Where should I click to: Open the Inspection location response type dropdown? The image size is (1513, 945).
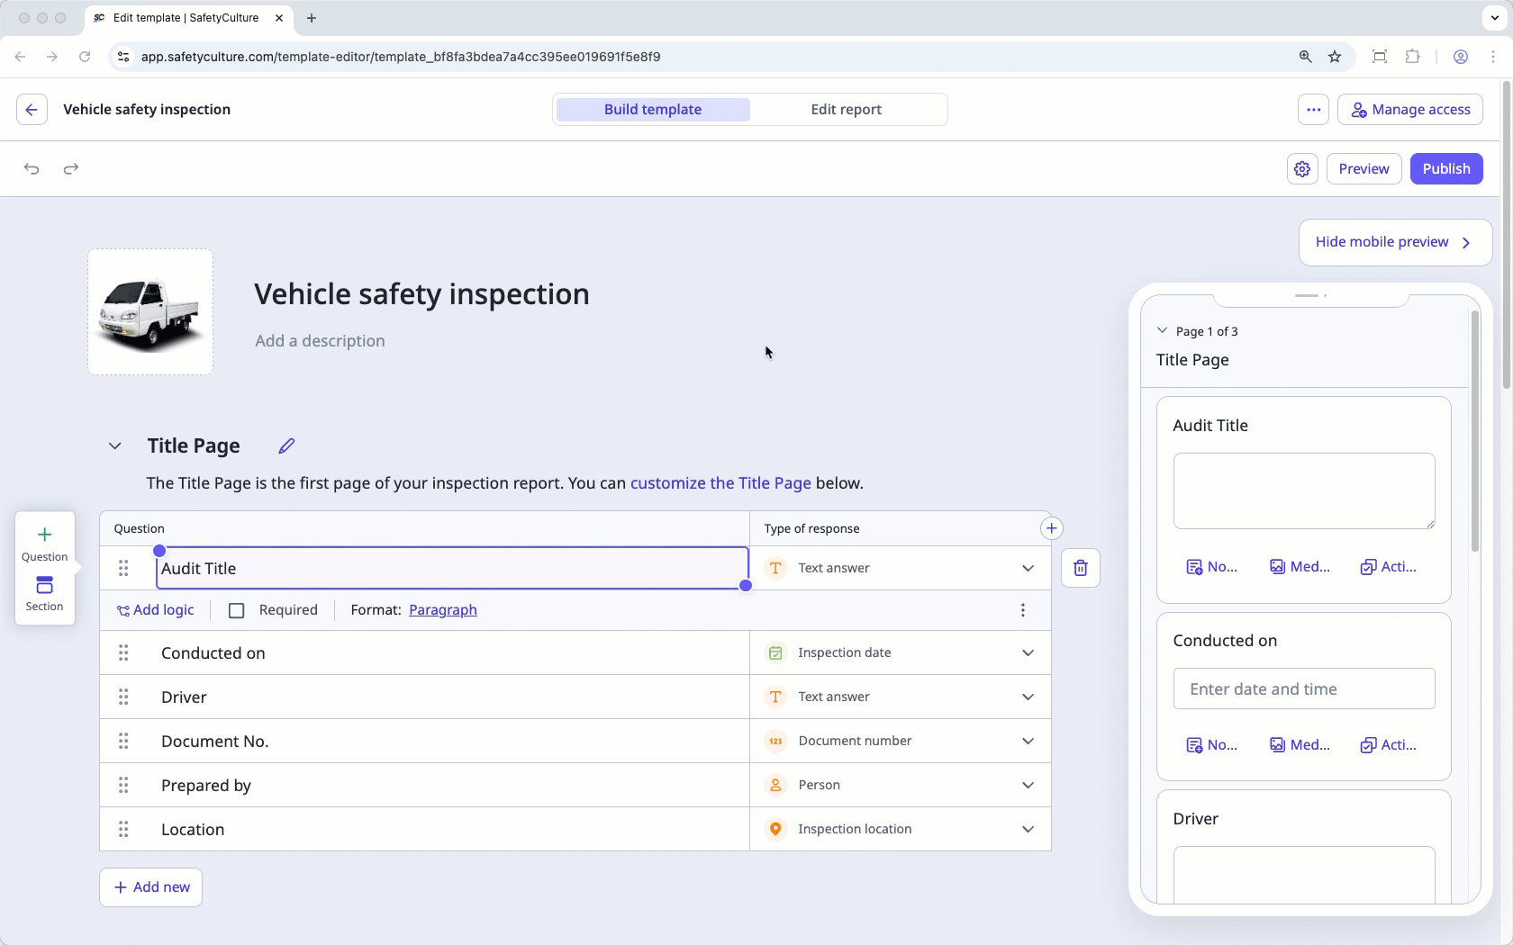click(x=901, y=829)
